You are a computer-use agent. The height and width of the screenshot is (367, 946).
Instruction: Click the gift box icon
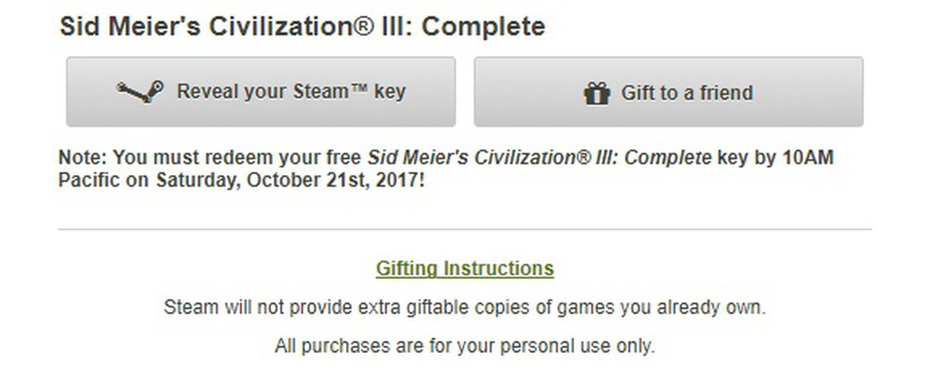(597, 93)
